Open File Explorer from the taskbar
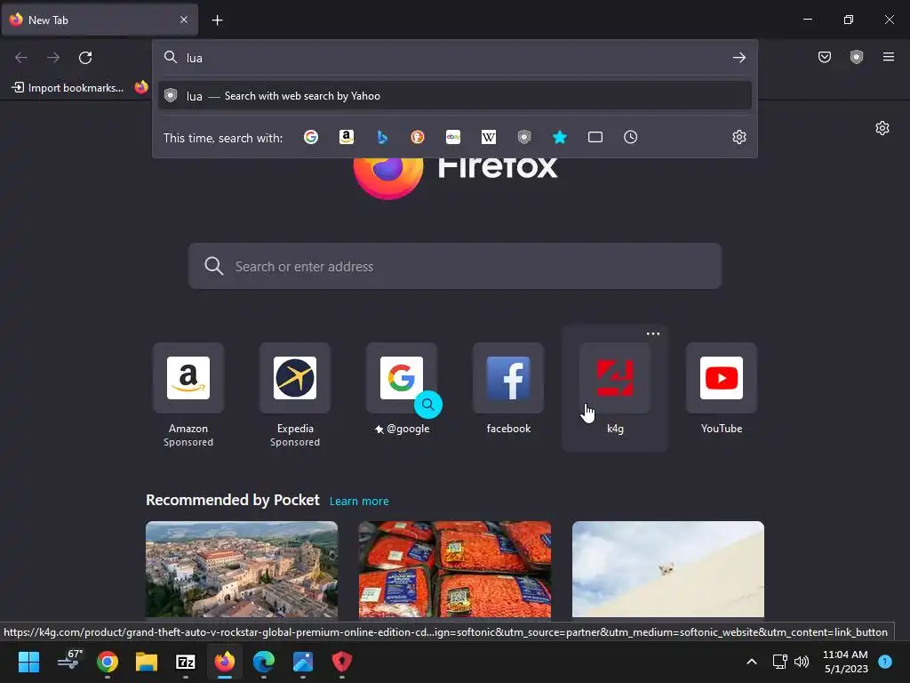The height and width of the screenshot is (683, 910). (x=147, y=662)
